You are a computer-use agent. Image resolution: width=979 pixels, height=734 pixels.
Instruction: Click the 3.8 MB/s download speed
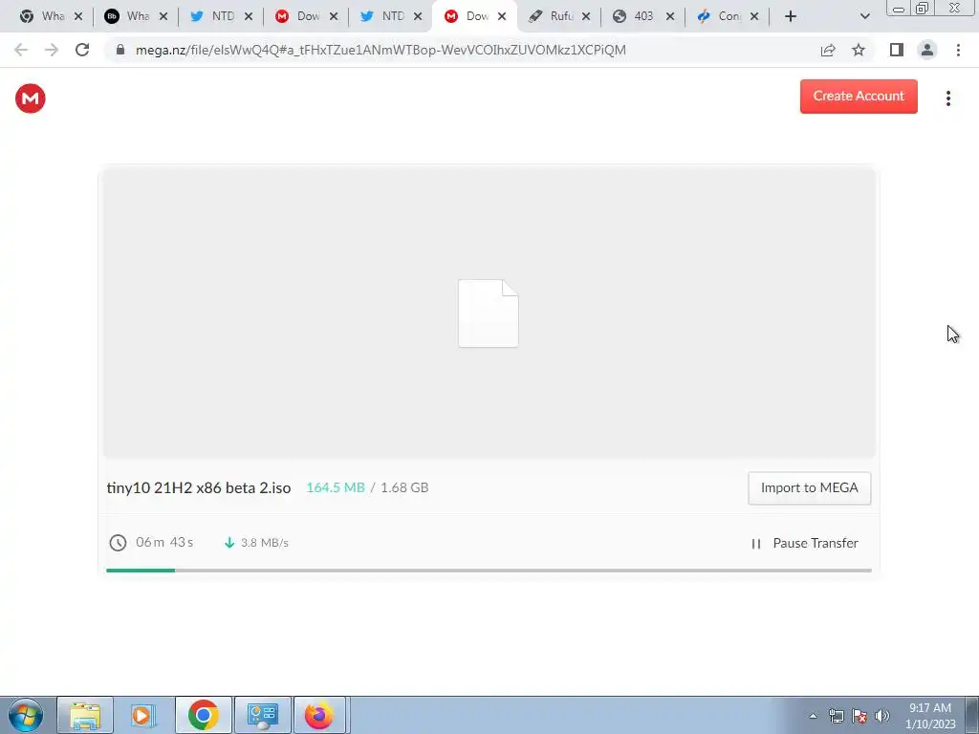(265, 543)
